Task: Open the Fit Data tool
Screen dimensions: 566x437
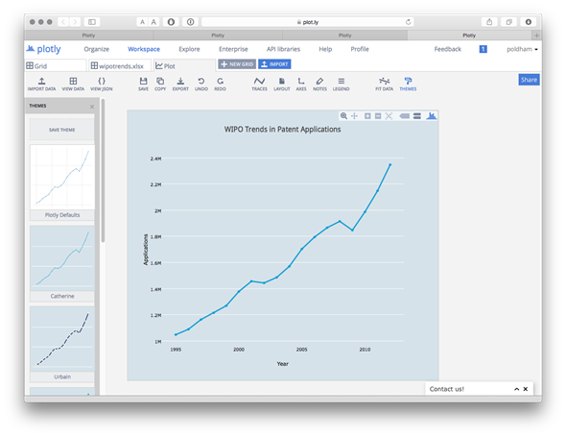Action: [384, 84]
